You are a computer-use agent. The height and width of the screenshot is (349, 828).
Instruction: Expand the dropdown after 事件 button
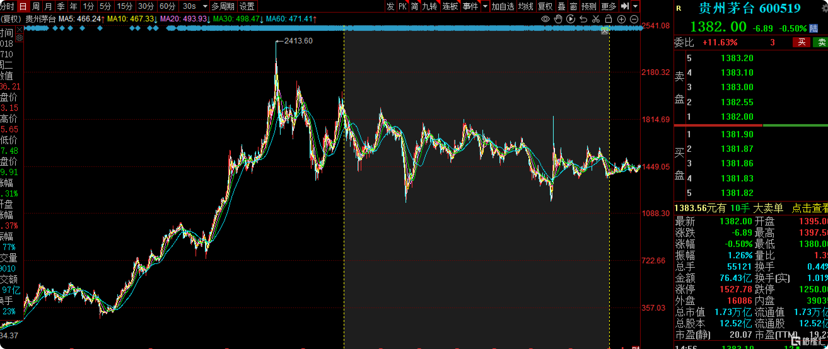click(x=485, y=6)
